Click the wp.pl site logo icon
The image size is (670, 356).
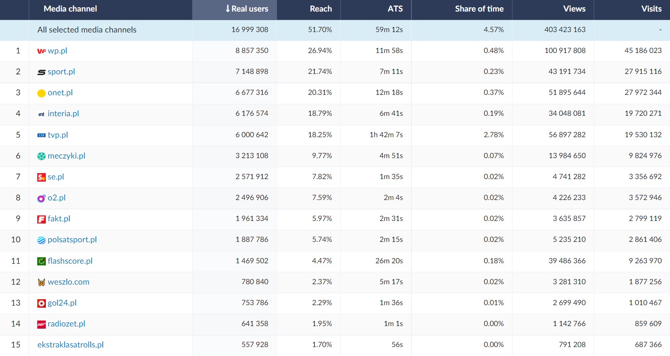point(41,51)
